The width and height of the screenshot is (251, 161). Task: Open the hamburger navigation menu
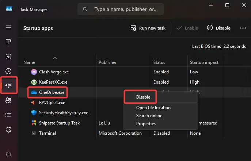click(8, 27)
